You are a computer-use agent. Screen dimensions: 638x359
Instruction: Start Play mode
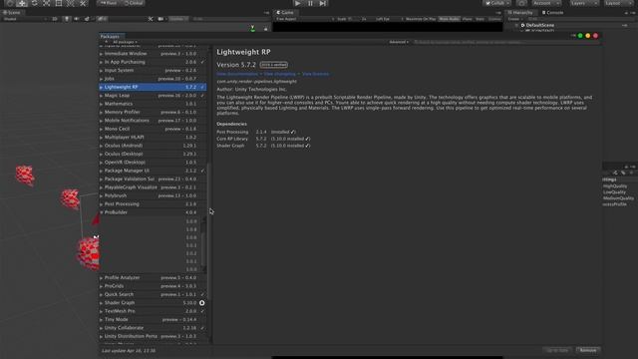tap(297, 3)
